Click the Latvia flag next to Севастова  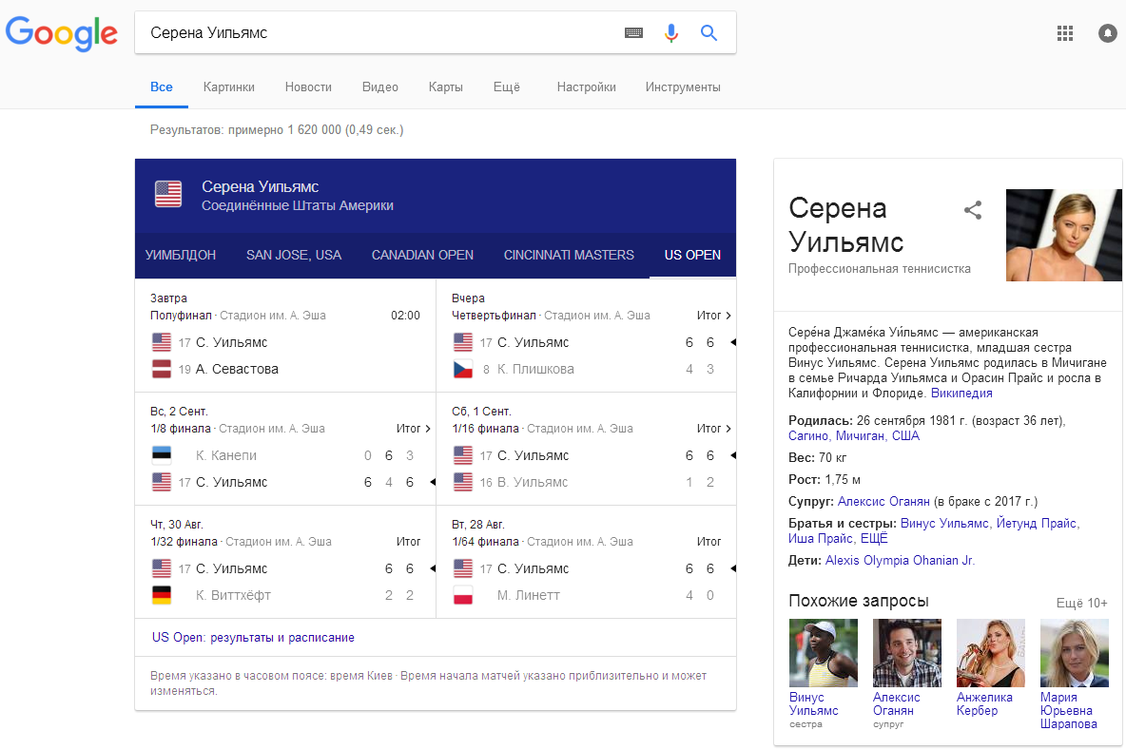(162, 369)
